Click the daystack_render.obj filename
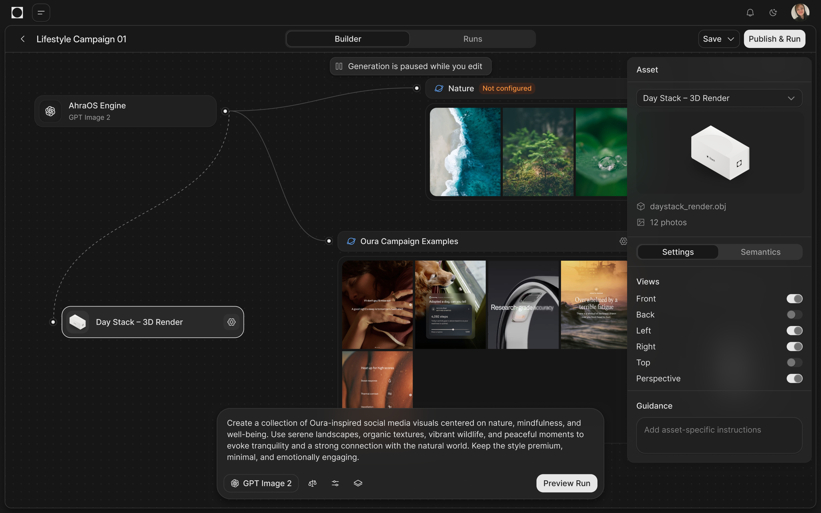Screen dimensions: 821x513 [688, 206]
